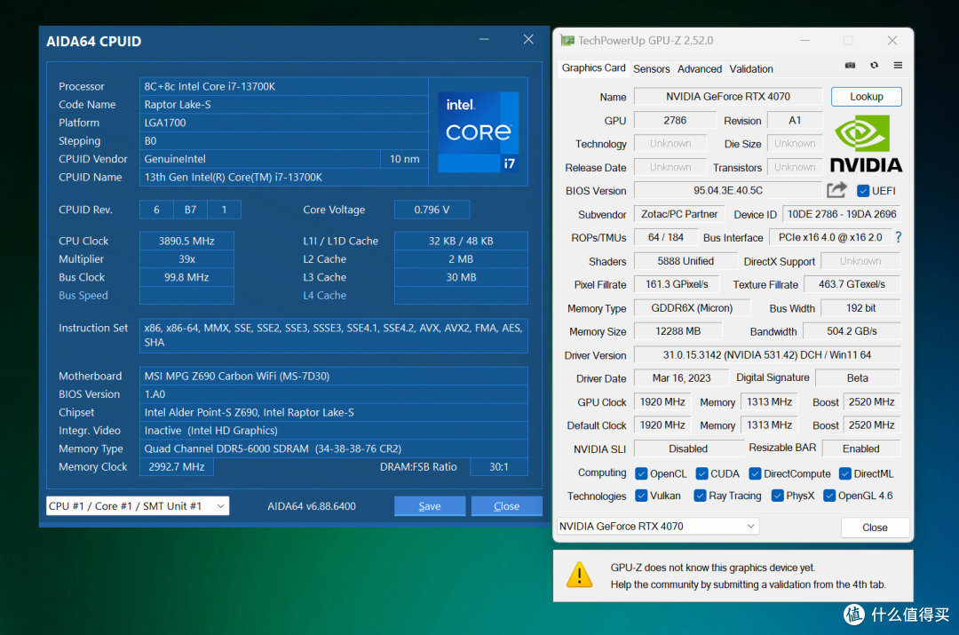Click the yellow warning triangle icon
Viewport: 959px width, 635px height.
(x=579, y=575)
